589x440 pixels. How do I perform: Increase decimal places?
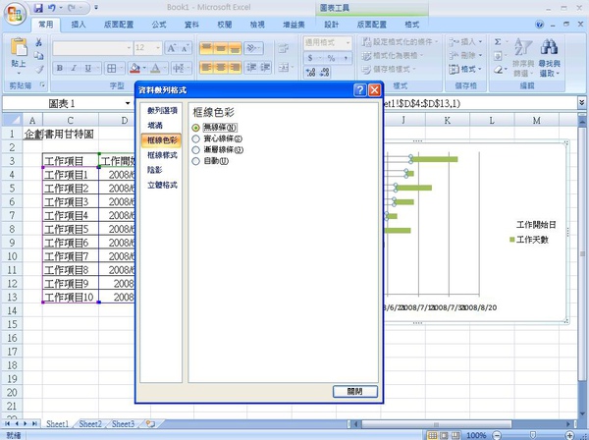click(310, 72)
